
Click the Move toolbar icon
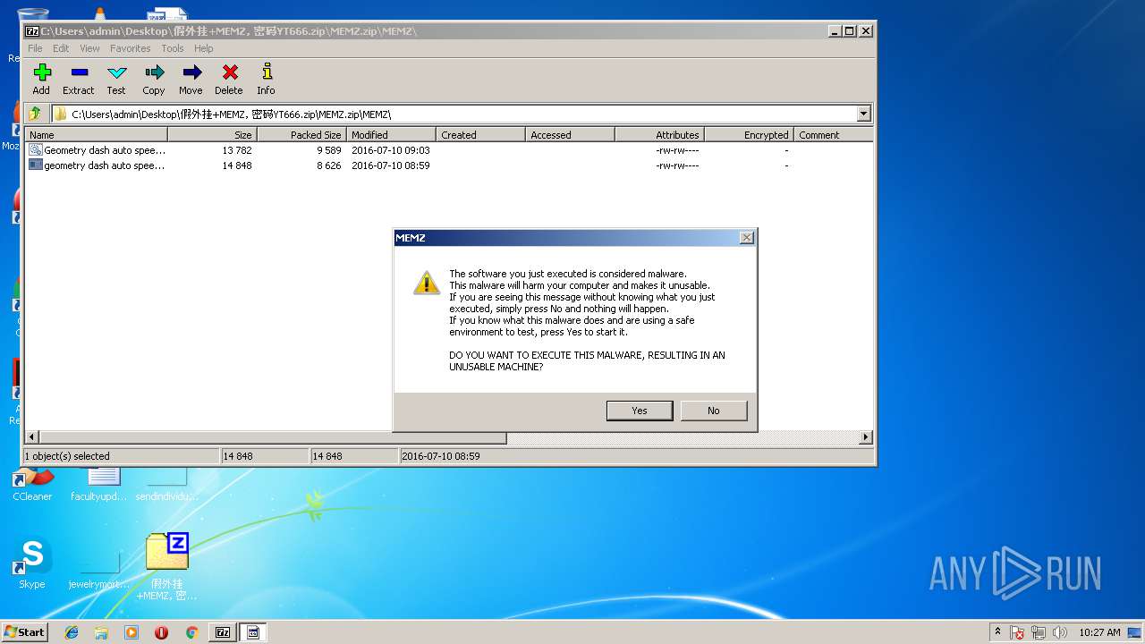click(x=191, y=79)
